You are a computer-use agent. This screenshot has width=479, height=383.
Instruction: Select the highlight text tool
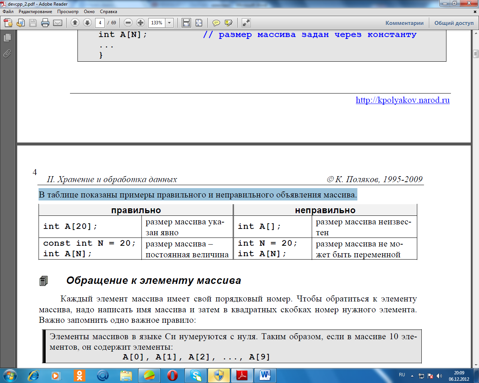228,23
